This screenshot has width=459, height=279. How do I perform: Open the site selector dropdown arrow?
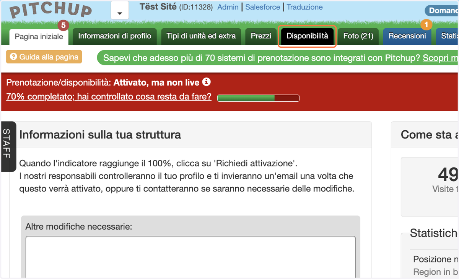coord(120,10)
